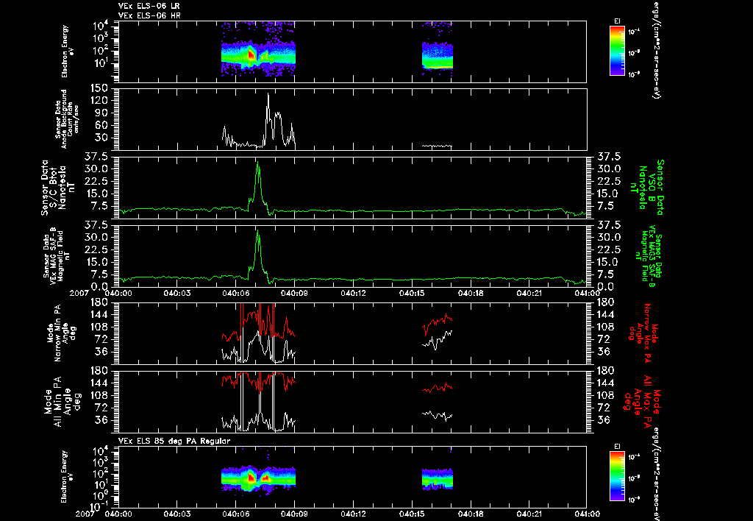
Task: Click the "041:00" label on the bottom time axis
Action: (x=586, y=514)
